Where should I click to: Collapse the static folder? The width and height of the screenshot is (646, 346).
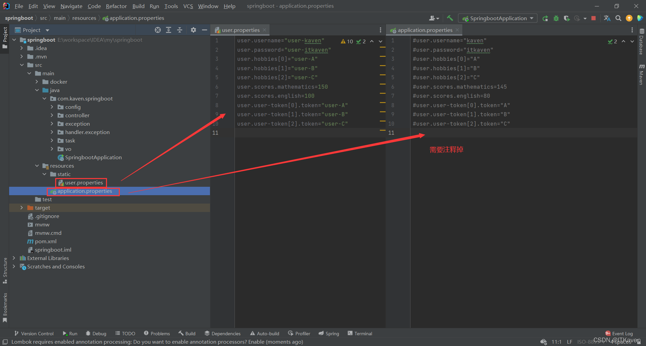point(44,174)
